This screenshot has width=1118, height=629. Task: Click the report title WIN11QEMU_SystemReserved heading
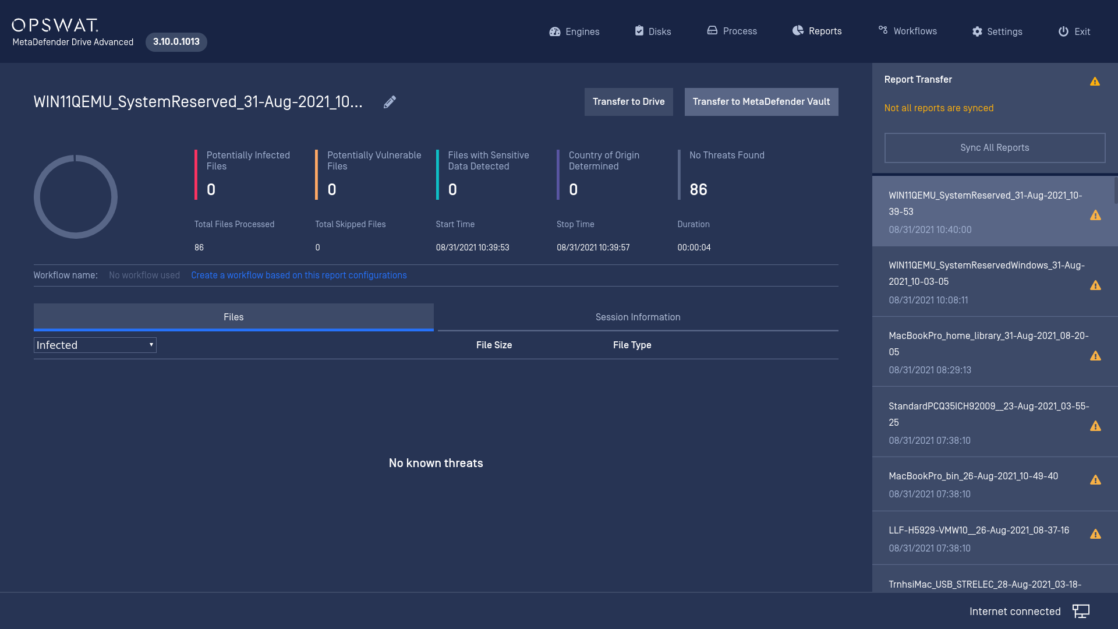198,102
